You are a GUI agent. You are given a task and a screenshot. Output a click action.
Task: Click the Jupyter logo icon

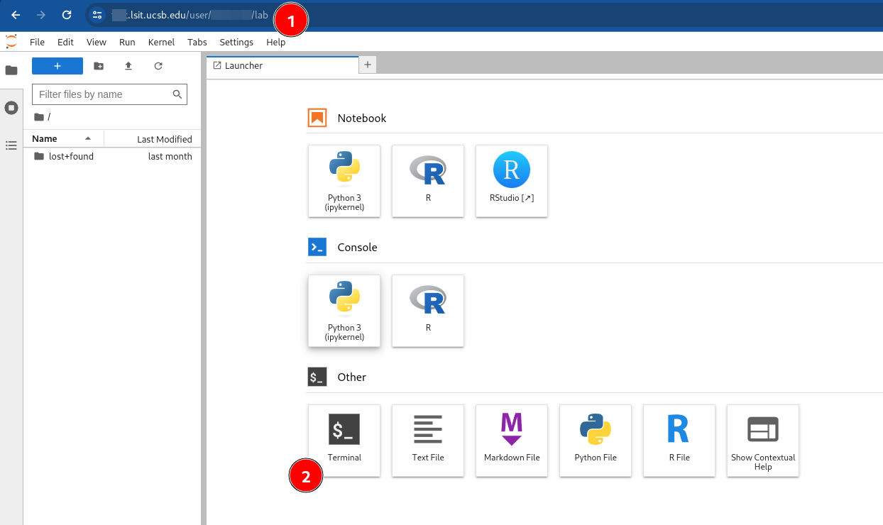[x=11, y=42]
